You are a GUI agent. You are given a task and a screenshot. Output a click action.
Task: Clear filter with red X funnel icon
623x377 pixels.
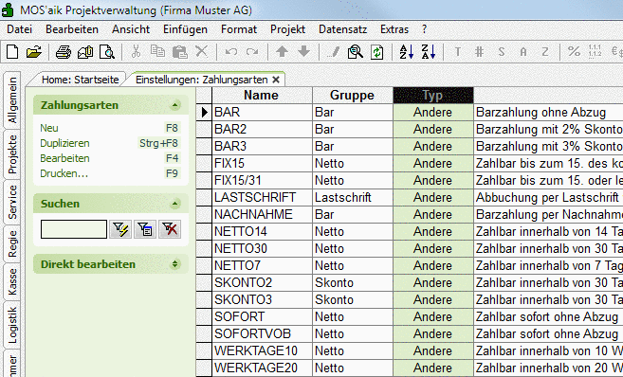pyautogui.click(x=170, y=229)
